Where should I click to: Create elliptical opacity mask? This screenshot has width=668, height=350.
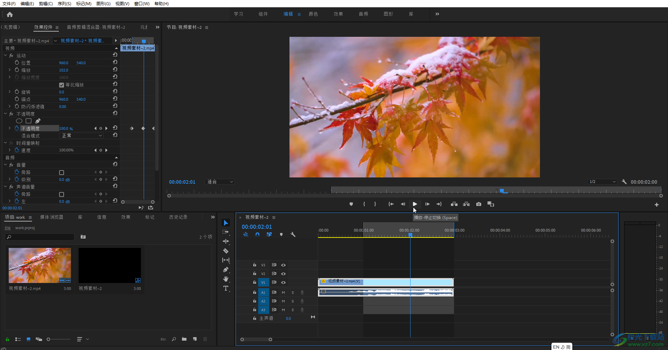coord(19,121)
